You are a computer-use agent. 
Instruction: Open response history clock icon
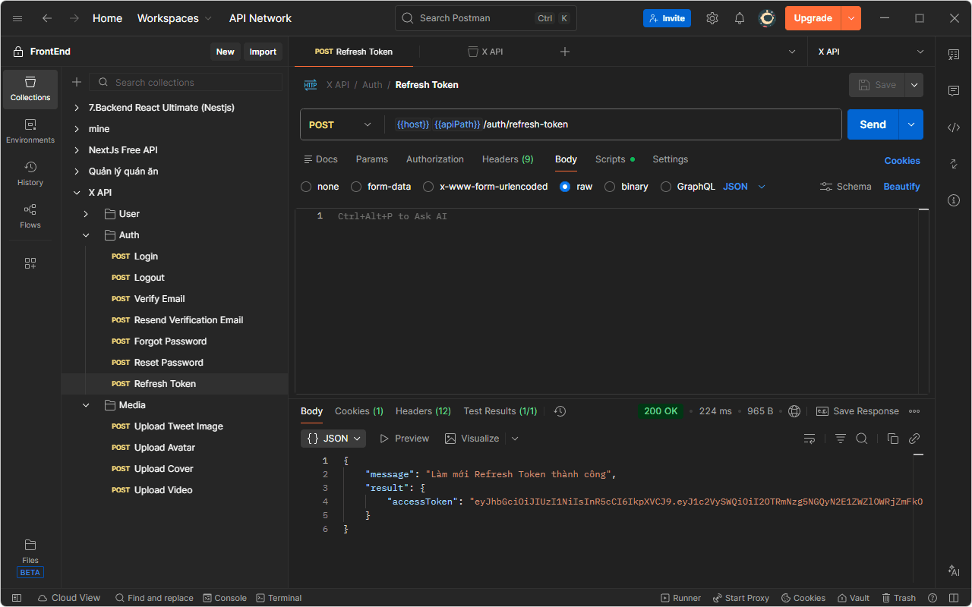tap(560, 411)
